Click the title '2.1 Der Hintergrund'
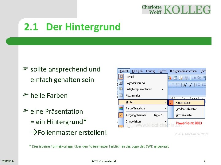Viewport: 221px width, 165px height. pos(72,27)
